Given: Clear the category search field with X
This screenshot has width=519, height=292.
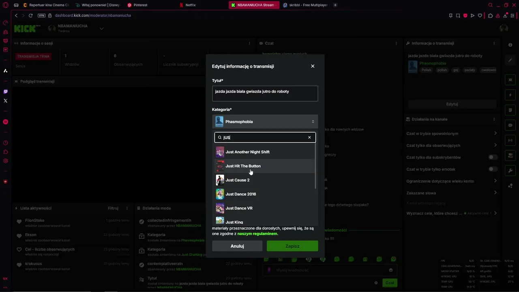Looking at the screenshot, I should point(309,137).
